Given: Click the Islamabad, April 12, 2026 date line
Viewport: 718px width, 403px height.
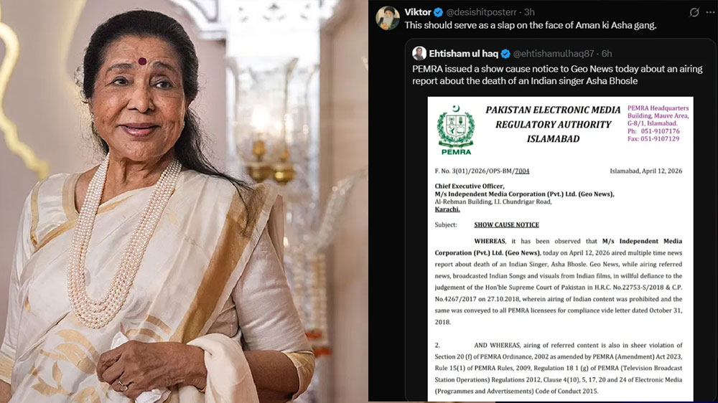Looking at the screenshot, I should tap(645, 171).
